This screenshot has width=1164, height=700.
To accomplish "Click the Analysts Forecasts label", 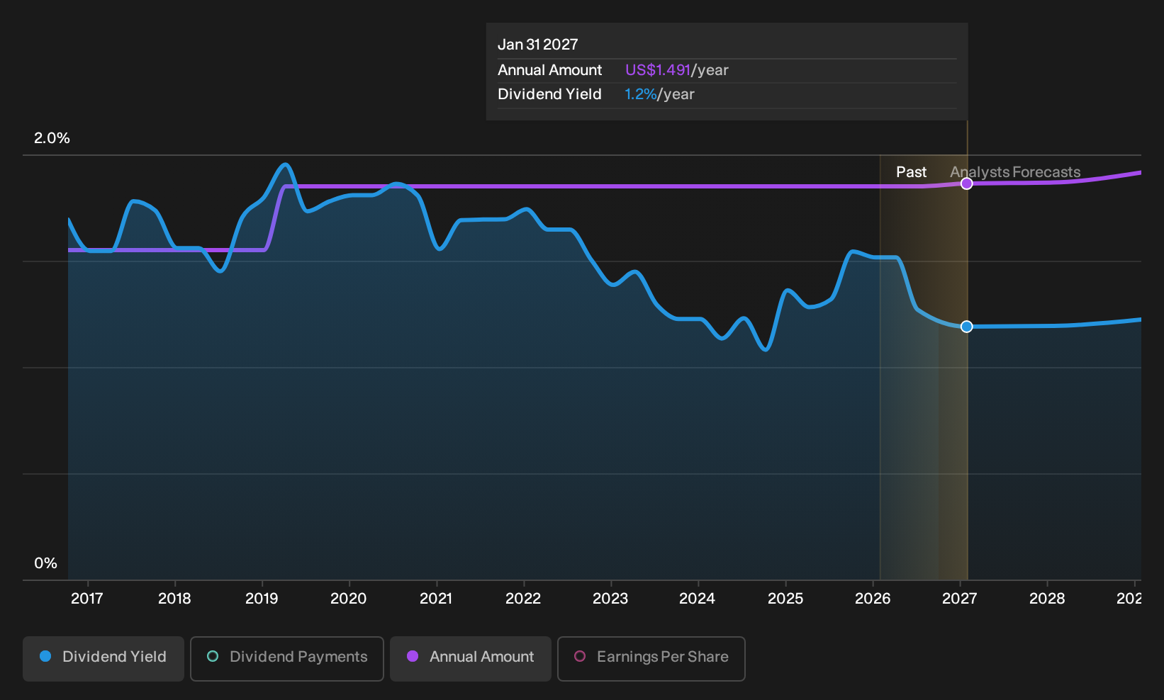I will [x=1015, y=172].
